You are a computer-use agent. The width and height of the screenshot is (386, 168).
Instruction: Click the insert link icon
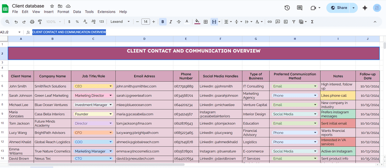(270, 22)
